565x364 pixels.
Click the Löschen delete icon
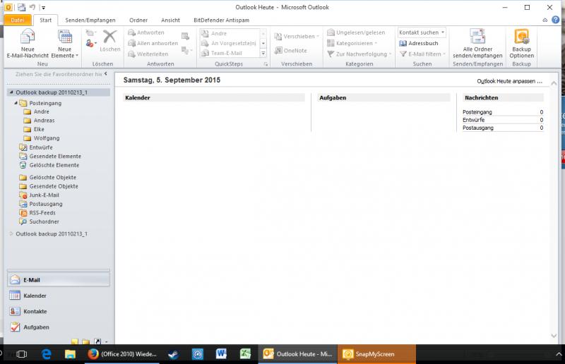pyautogui.click(x=110, y=41)
